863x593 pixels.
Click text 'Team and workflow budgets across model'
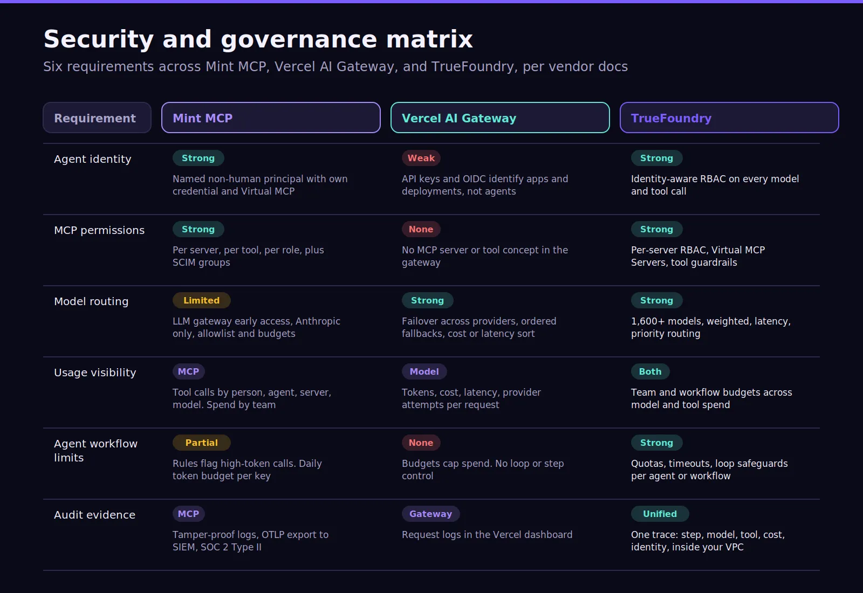[x=711, y=398]
